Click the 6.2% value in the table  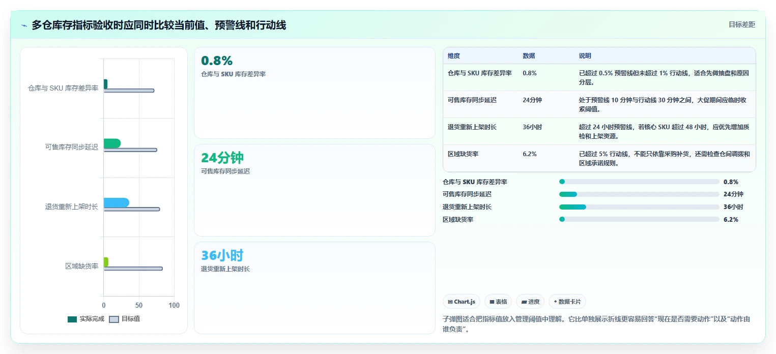click(x=530, y=154)
